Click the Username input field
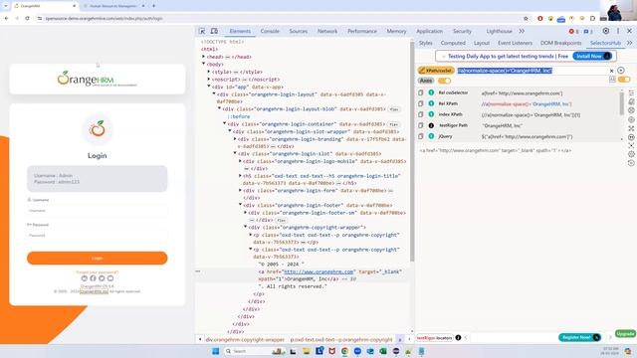This screenshot has height=358, width=637. point(98,211)
